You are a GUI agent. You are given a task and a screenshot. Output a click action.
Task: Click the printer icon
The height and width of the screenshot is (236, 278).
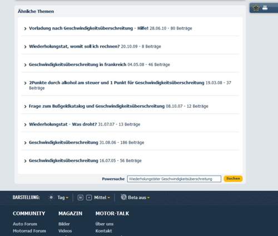click(x=265, y=8)
